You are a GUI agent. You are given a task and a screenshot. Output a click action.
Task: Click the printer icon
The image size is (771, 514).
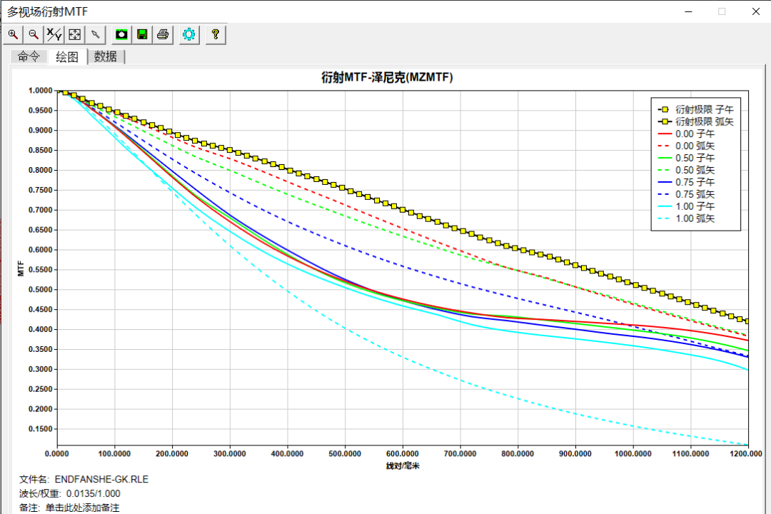(163, 34)
